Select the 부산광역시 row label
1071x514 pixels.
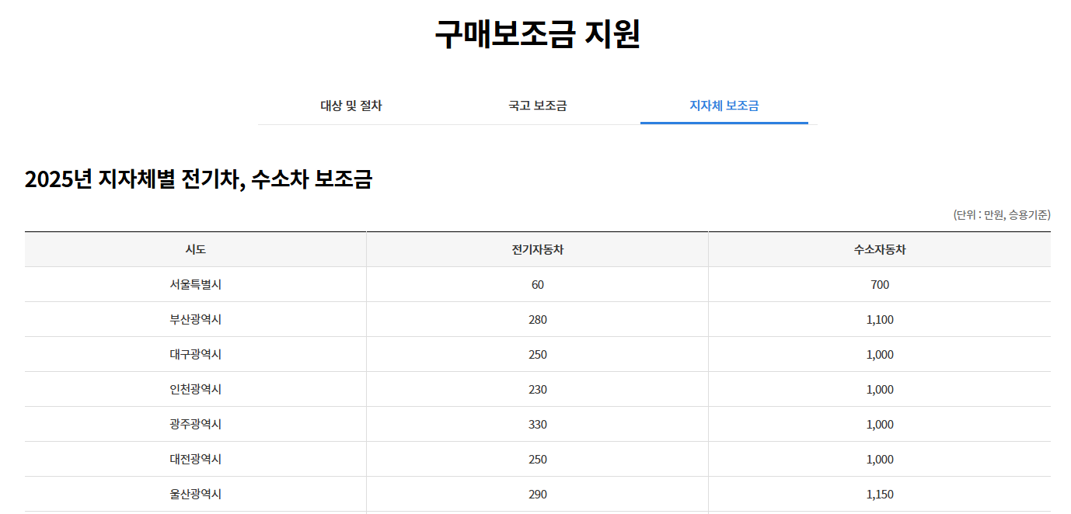(x=195, y=320)
